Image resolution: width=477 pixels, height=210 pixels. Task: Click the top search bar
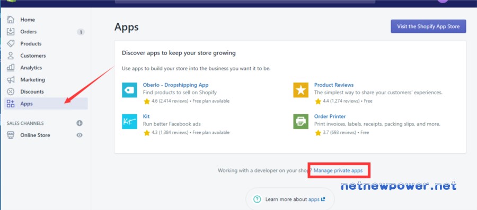tap(245, 2)
